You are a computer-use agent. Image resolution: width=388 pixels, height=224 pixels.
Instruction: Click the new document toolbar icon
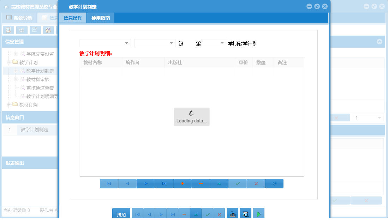pos(35,30)
